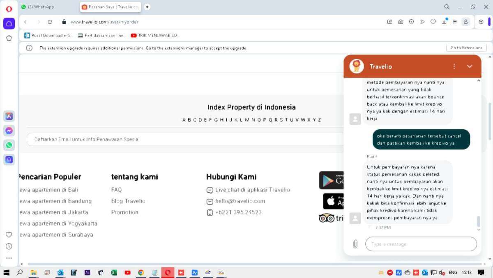The image size is (493, 278).
Task: Select letter Z in property index
Action: (x=319, y=120)
